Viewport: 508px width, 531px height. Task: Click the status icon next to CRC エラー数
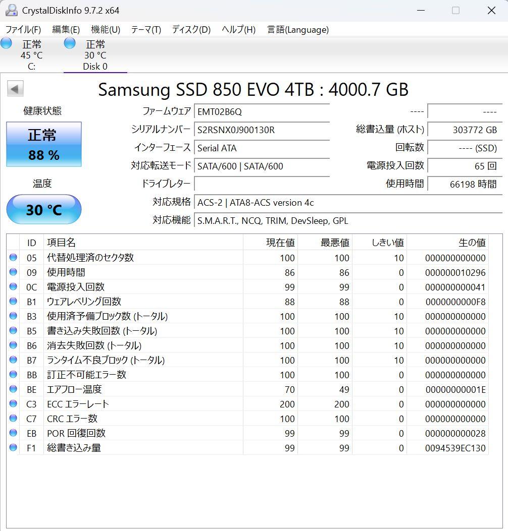coord(13,419)
